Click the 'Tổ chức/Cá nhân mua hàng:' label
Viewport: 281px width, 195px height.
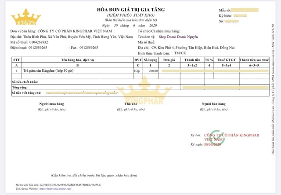[159, 31]
